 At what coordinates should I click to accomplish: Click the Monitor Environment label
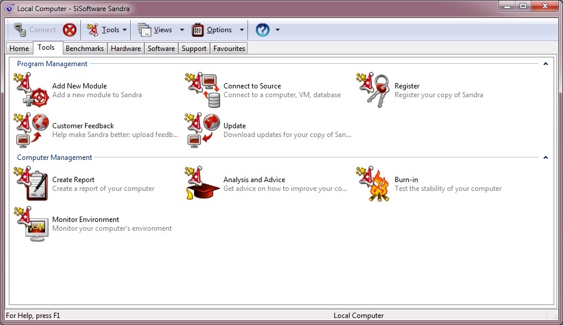tap(86, 220)
